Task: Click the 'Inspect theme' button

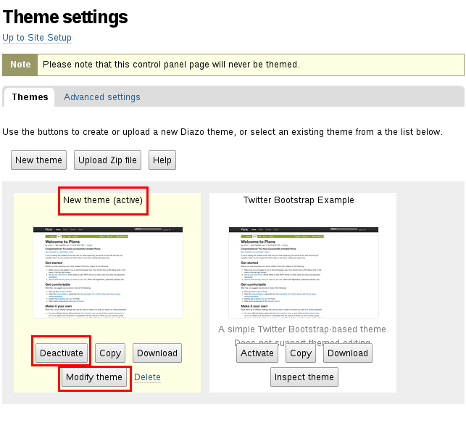Action: click(304, 377)
